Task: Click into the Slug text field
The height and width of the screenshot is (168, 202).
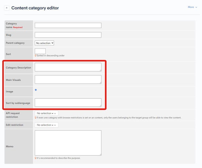Action: [x=68, y=35]
